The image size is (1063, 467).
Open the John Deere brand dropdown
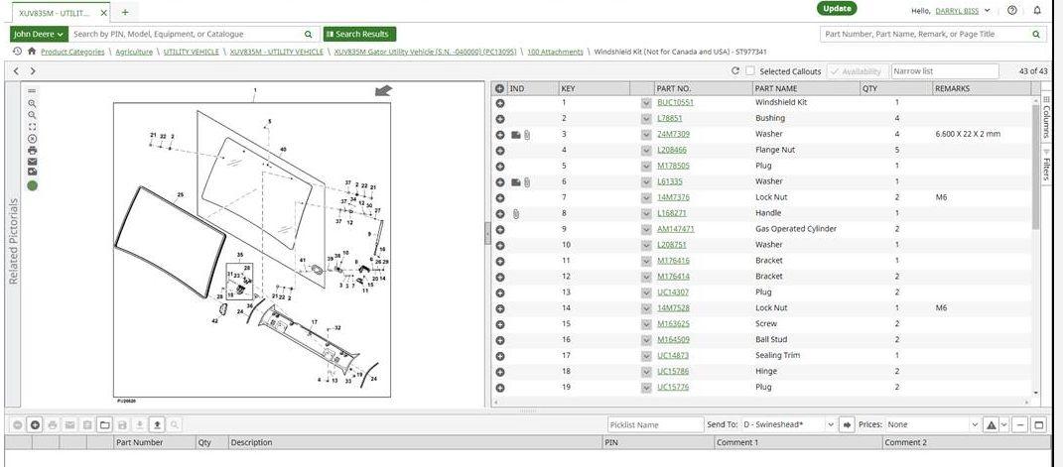click(39, 34)
